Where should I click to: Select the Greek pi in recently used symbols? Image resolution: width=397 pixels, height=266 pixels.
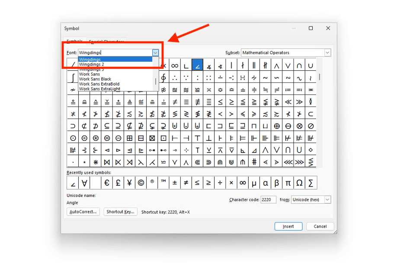click(288, 183)
